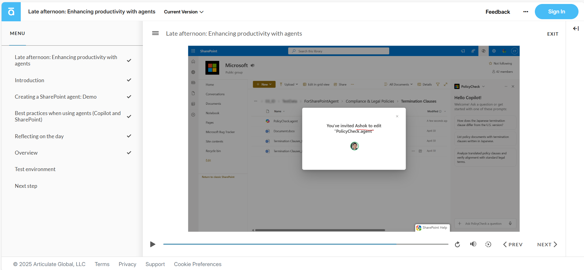Open Best practices when using agents
The image size is (584, 270).
(x=72, y=116)
